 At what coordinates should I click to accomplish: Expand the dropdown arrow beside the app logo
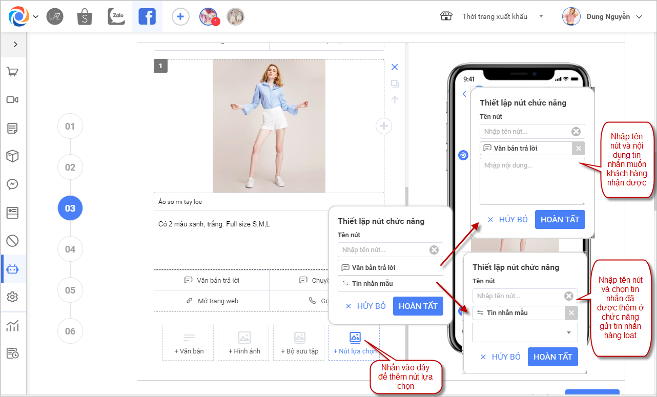36,17
